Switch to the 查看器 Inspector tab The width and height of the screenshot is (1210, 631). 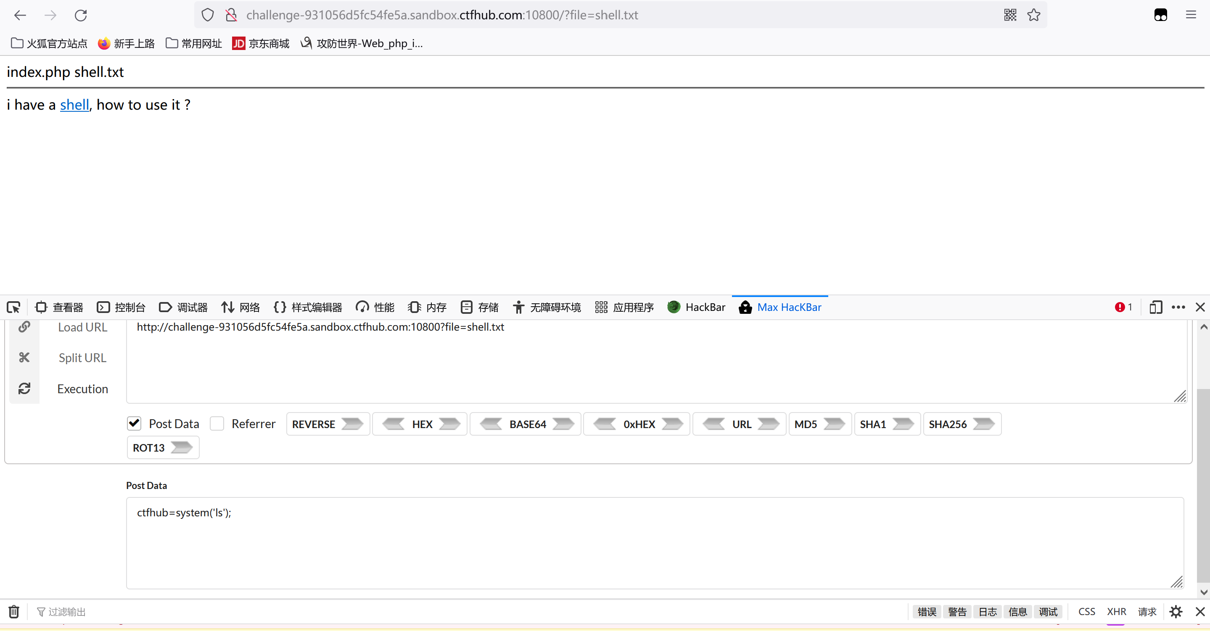[x=59, y=307]
